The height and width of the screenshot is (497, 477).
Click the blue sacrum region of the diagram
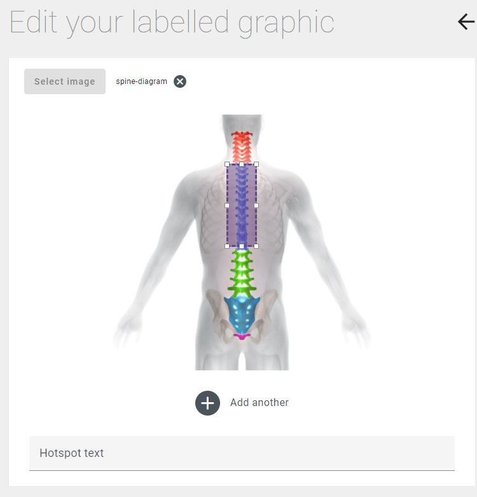(x=242, y=314)
